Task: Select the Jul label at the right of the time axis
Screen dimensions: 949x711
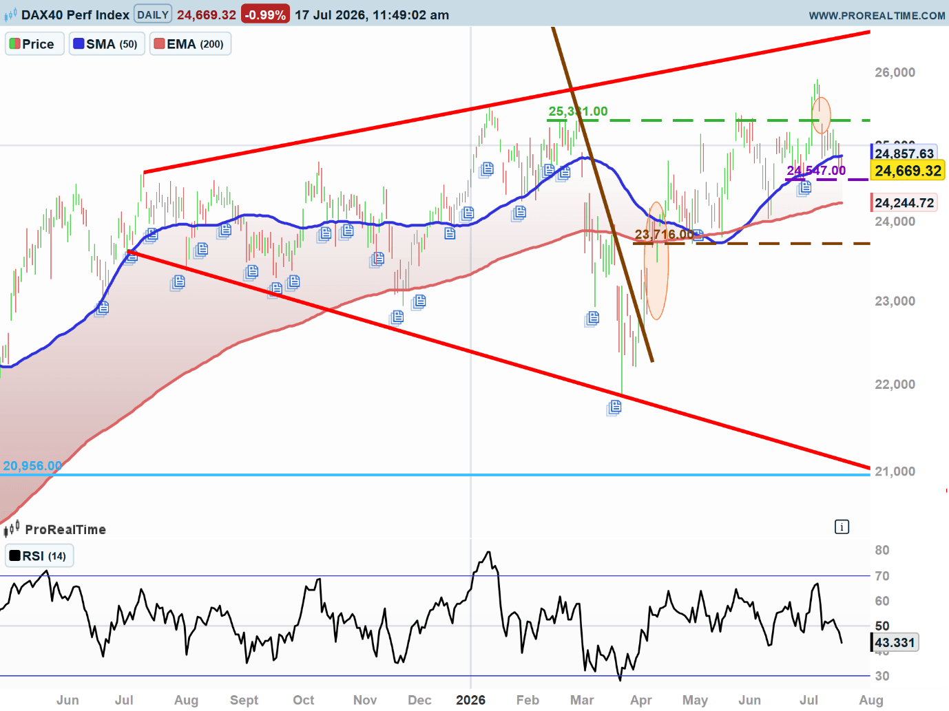Action: pos(809,700)
